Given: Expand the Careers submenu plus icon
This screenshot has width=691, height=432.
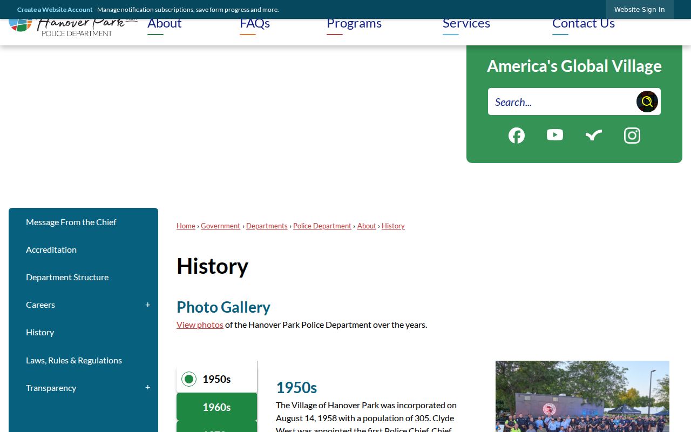Looking at the screenshot, I should tap(147, 305).
